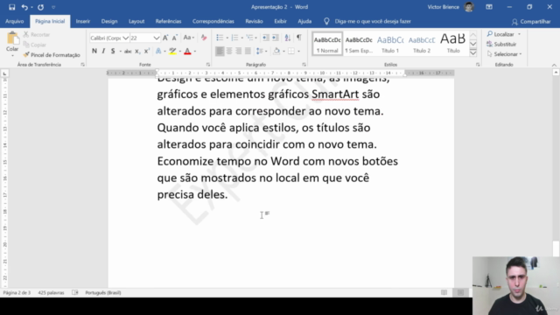Open the Correspondências tab

pos(213,21)
